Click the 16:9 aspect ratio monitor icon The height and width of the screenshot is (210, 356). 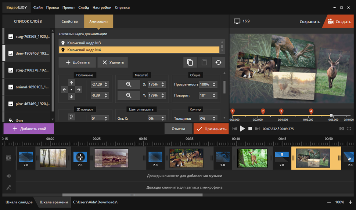point(237,21)
